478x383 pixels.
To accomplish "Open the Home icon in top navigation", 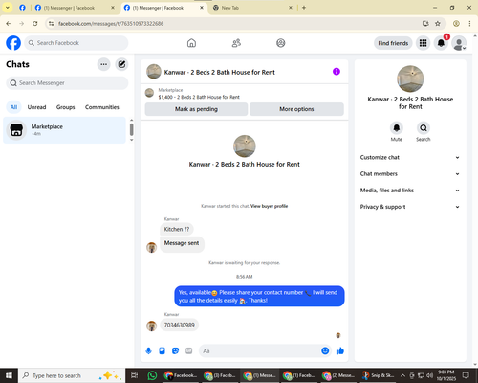I will 191,43.
